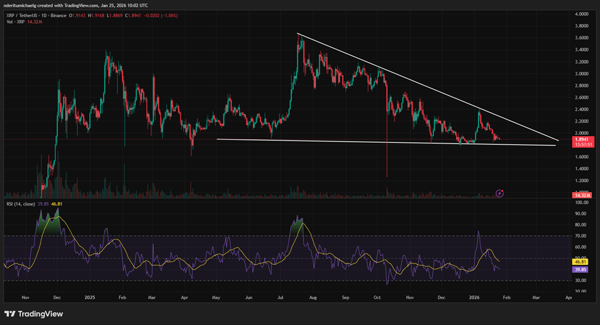Click the 14.32M volume badge on price axis

click(x=582, y=195)
